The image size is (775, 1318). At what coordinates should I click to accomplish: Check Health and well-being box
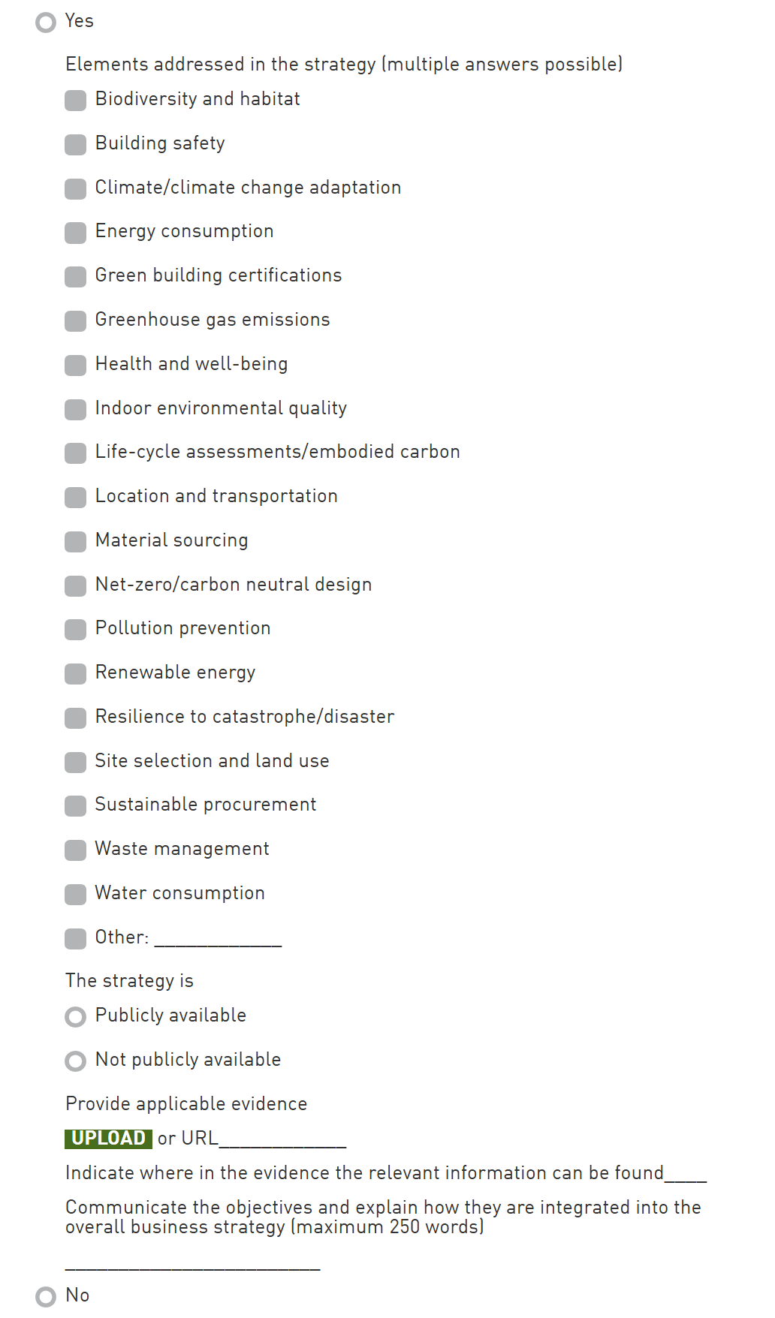(x=76, y=366)
